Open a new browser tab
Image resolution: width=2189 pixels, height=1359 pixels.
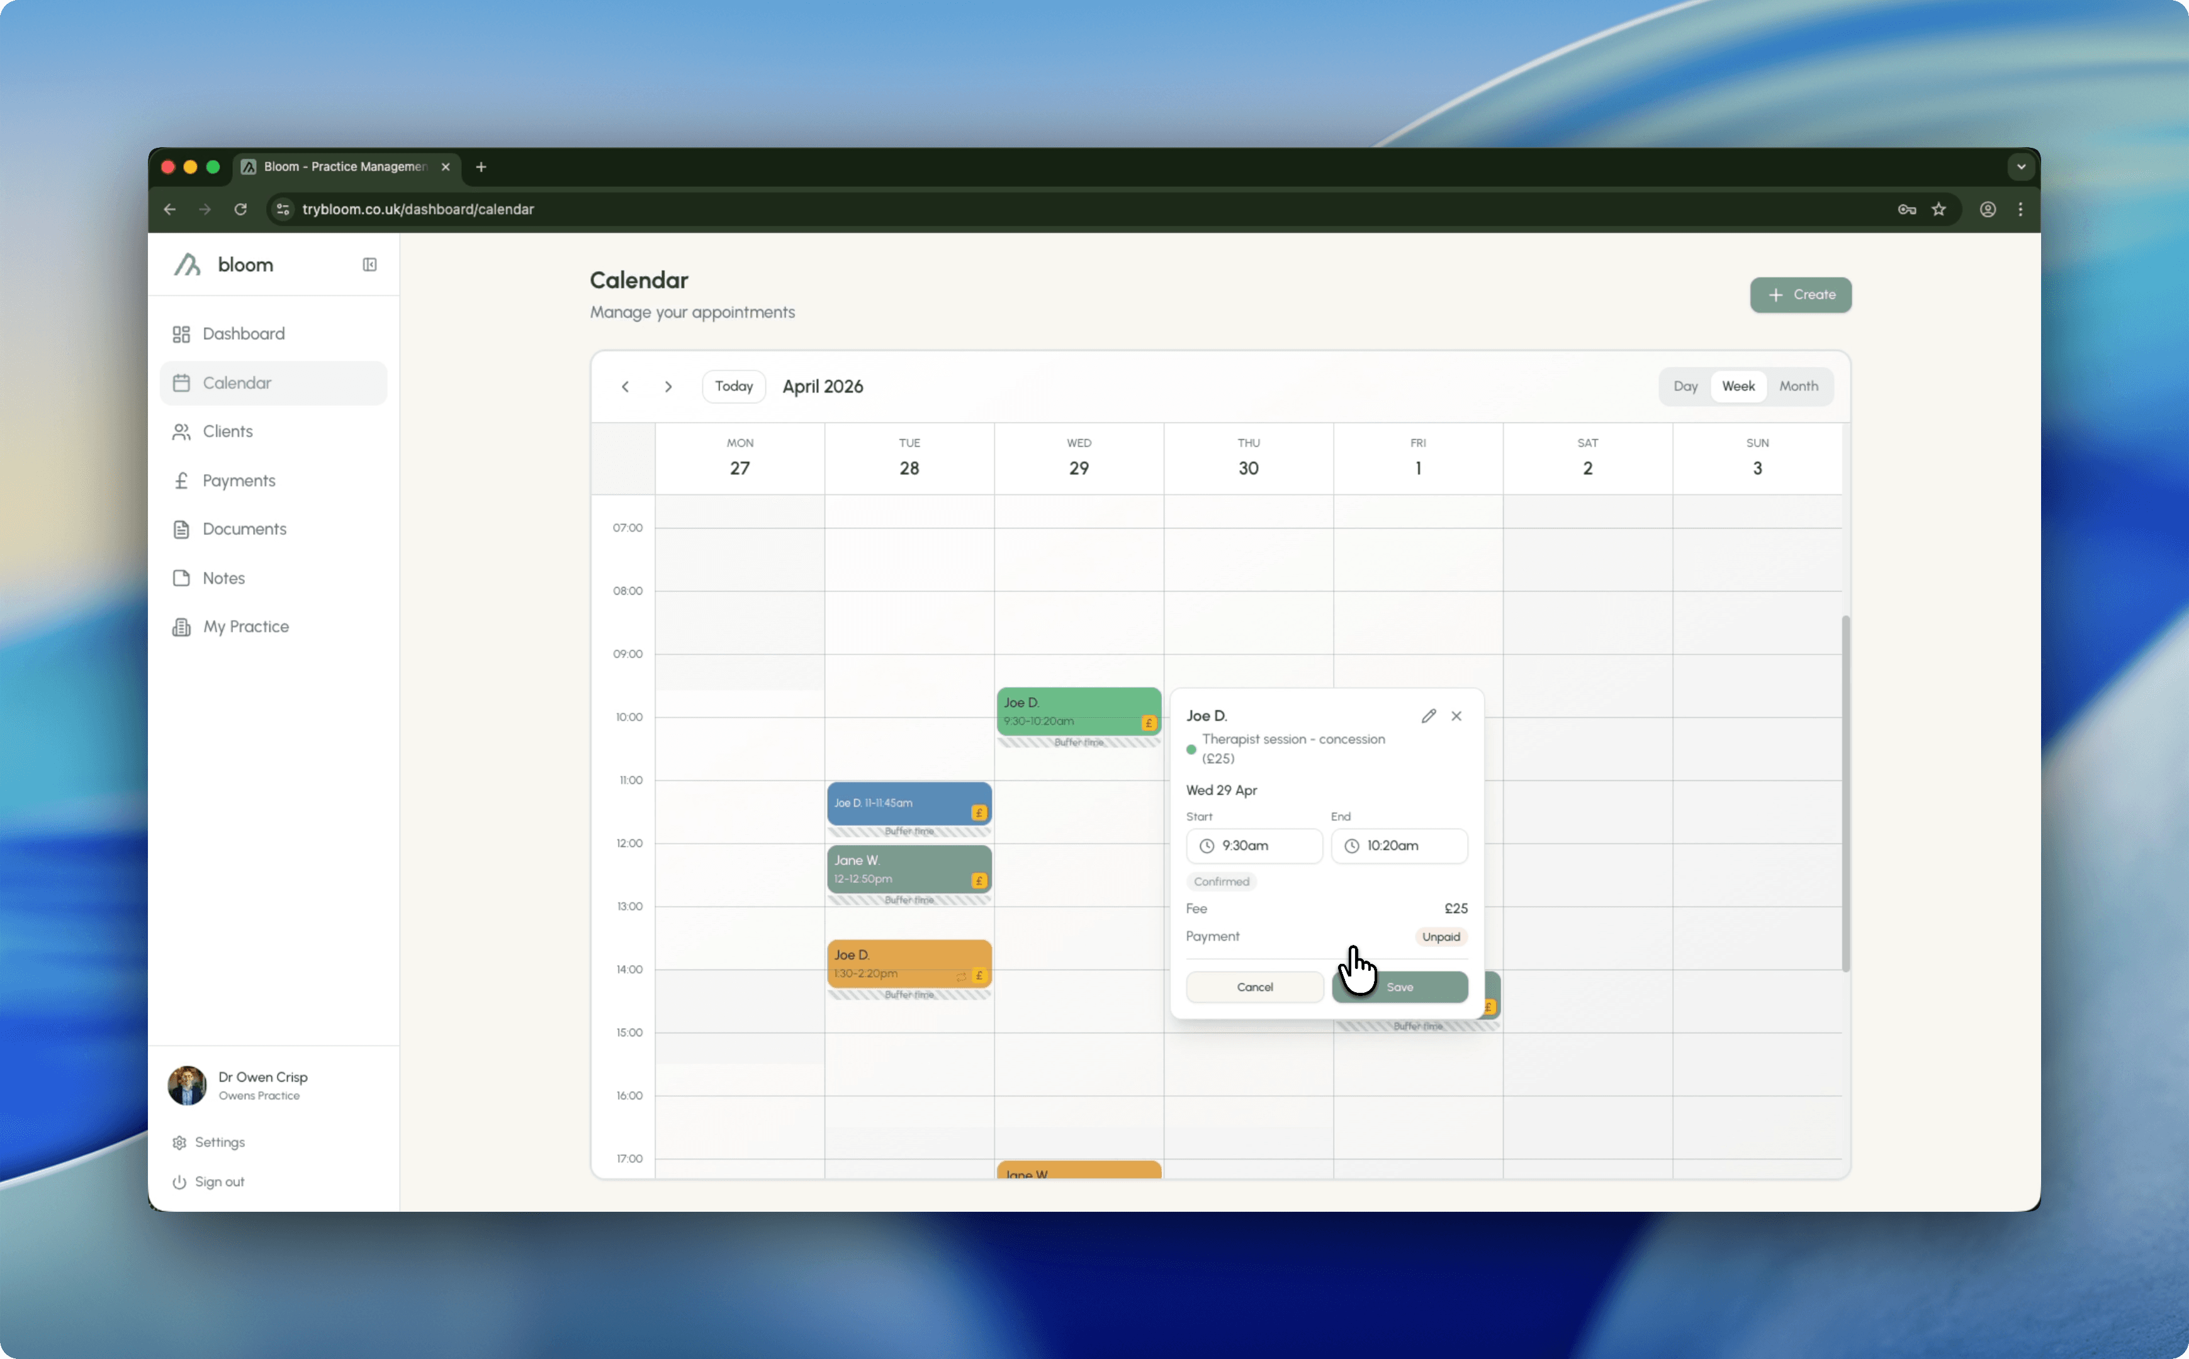(481, 167)
